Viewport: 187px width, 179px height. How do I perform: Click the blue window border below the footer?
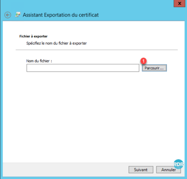point(94,178)
